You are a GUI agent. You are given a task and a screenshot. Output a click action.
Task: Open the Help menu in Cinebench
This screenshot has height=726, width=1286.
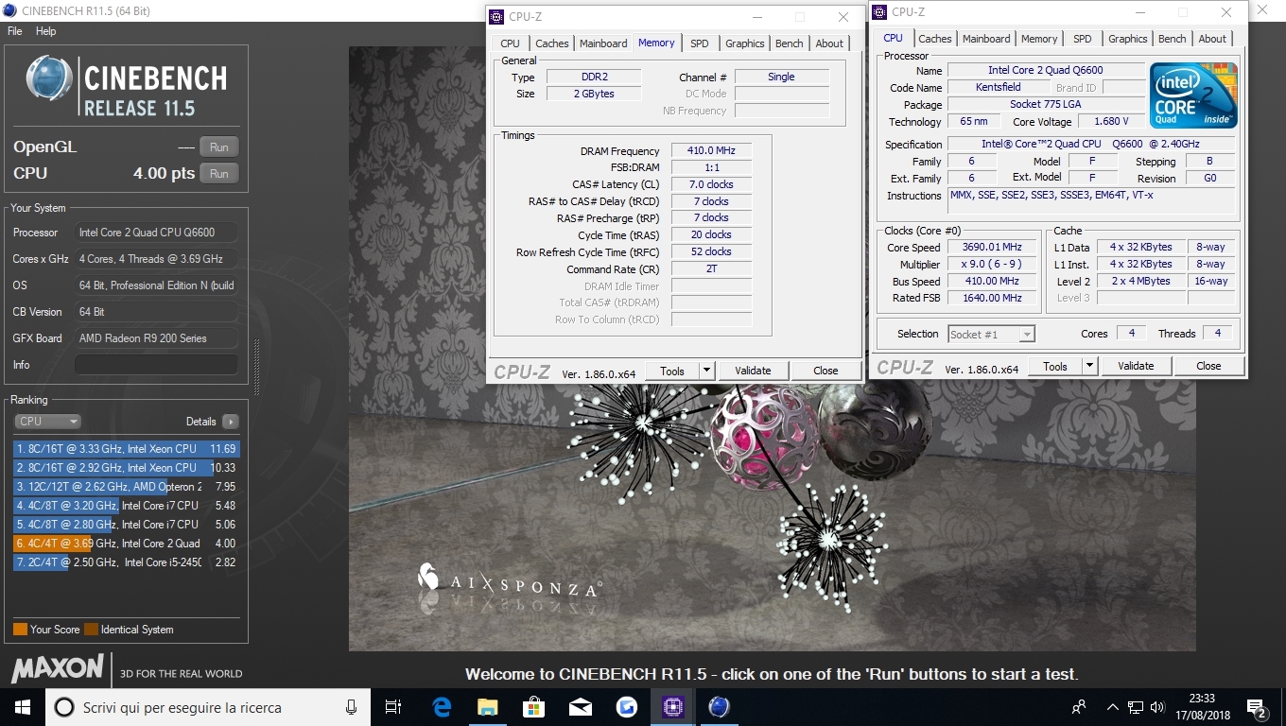(x=46, y=31)
